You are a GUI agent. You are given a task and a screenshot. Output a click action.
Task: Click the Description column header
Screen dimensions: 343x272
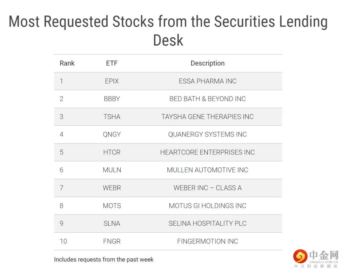pos(207,63)
